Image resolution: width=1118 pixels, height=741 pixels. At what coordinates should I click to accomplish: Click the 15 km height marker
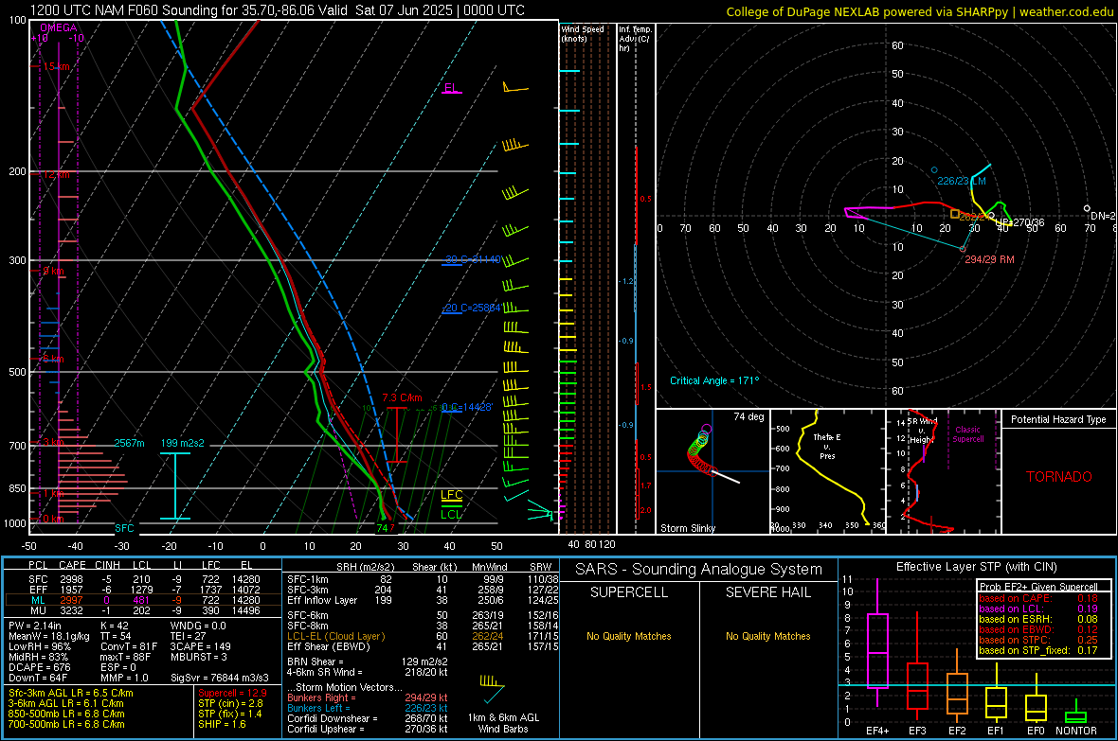(x=56, y=66)
